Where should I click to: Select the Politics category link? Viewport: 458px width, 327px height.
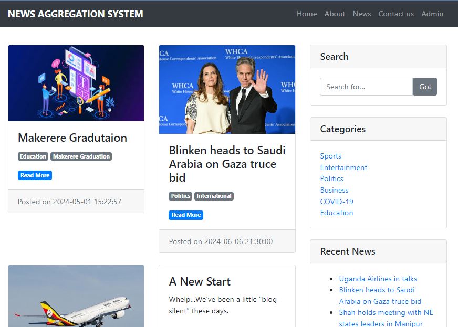(332, 178)
